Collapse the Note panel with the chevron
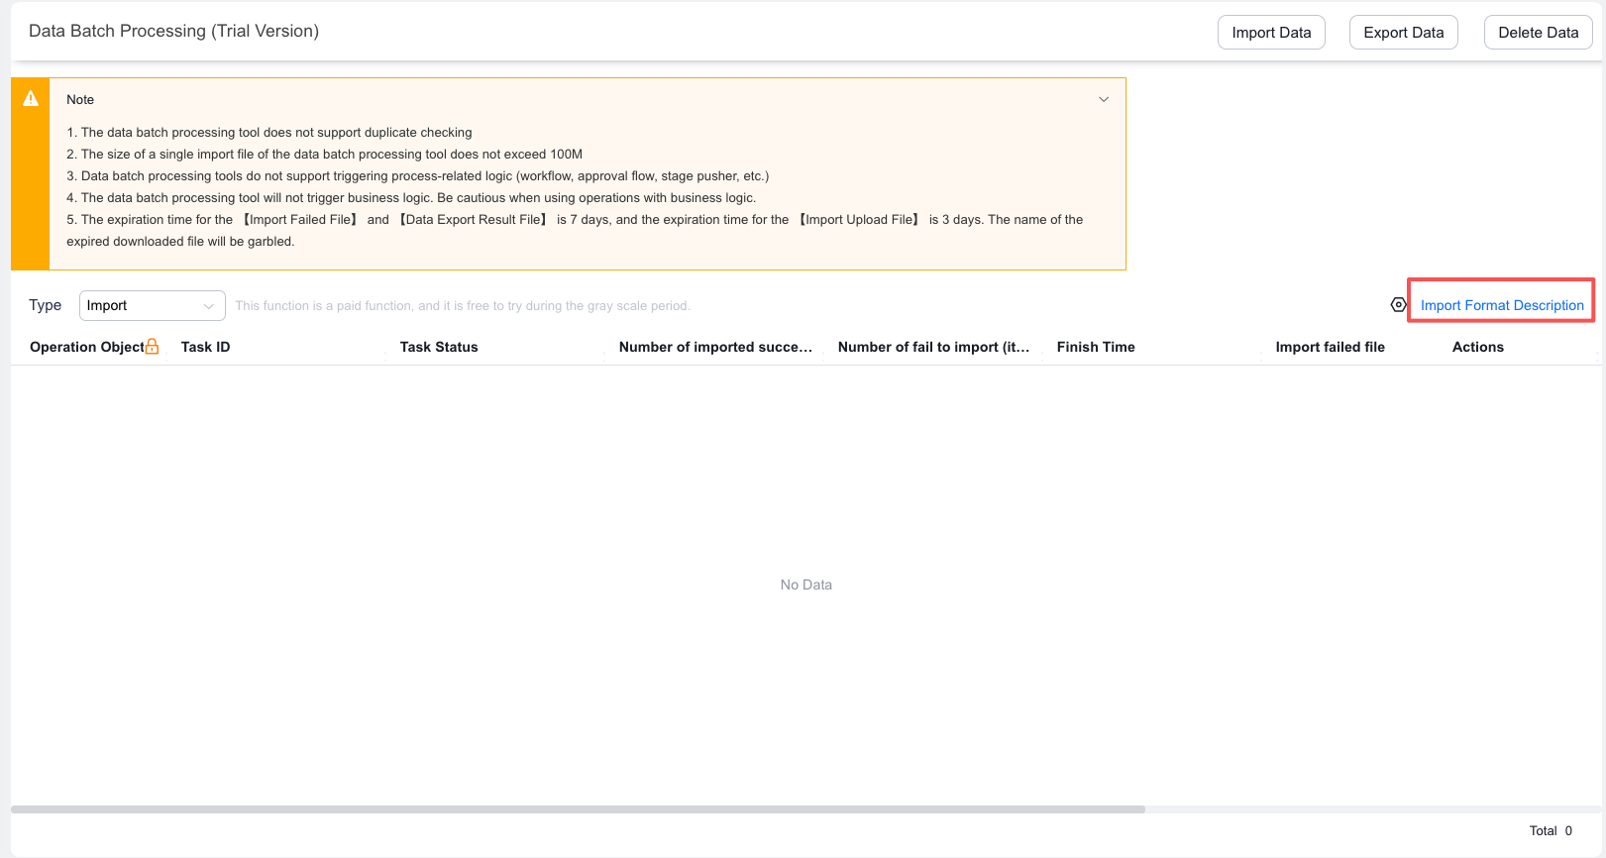 (x=1104, y=99)
